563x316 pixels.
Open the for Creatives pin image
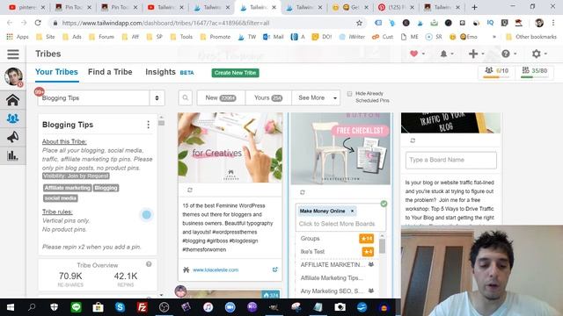(x=230, y=147)
